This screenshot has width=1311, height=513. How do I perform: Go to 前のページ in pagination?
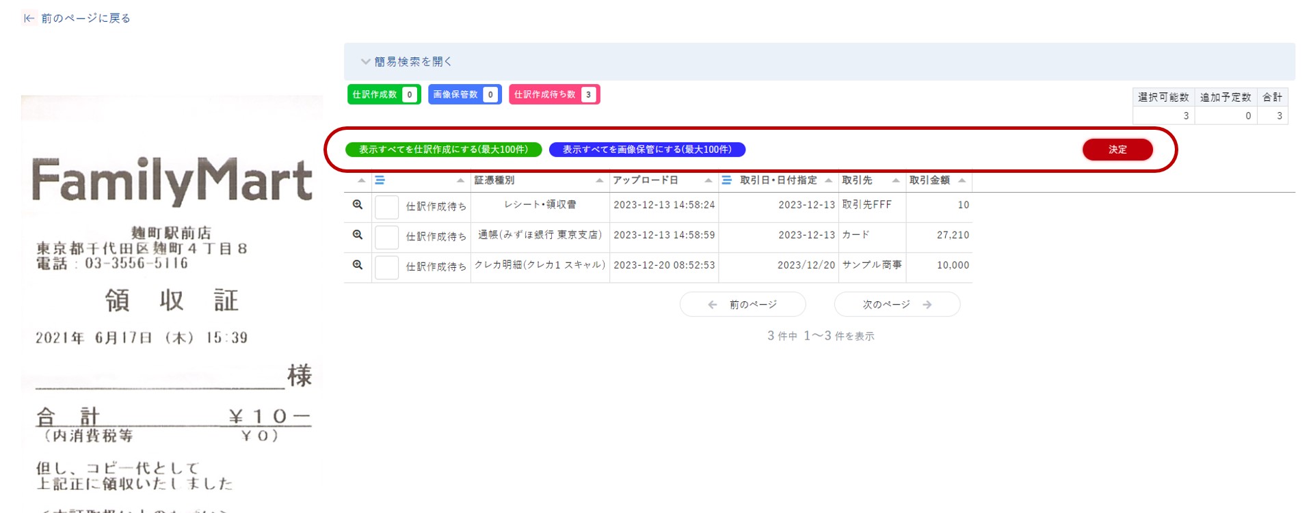tap(743, 305)
